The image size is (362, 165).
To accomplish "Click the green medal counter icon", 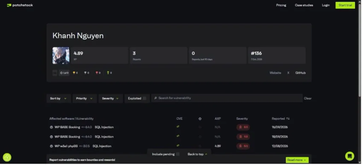I will [108, 73].
